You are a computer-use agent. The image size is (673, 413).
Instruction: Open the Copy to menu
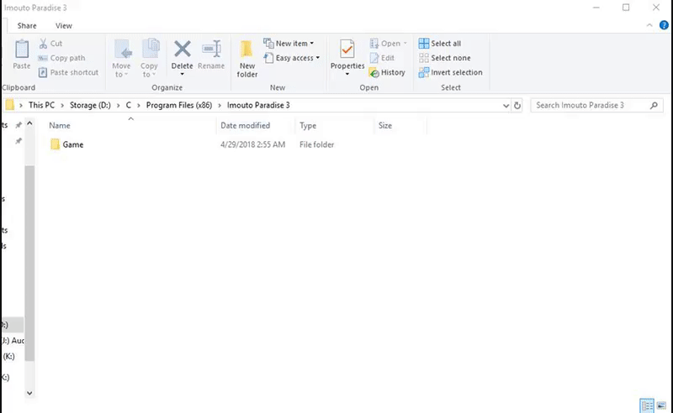(149, 59)
